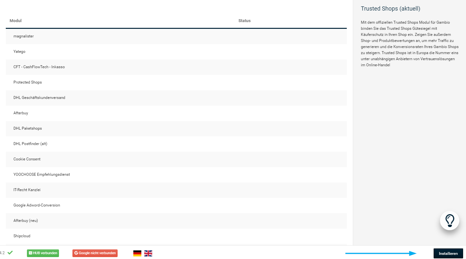Select DHL Geschäftskundenversand module row
Image resolution: width=466 pixels, height=259 pixels.
pos(176,98)
